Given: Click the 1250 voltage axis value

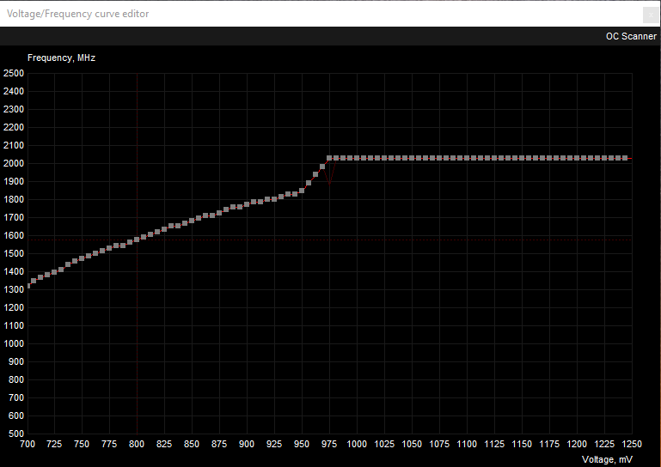Looking at the screenshot, I should (x=631, y=445).
